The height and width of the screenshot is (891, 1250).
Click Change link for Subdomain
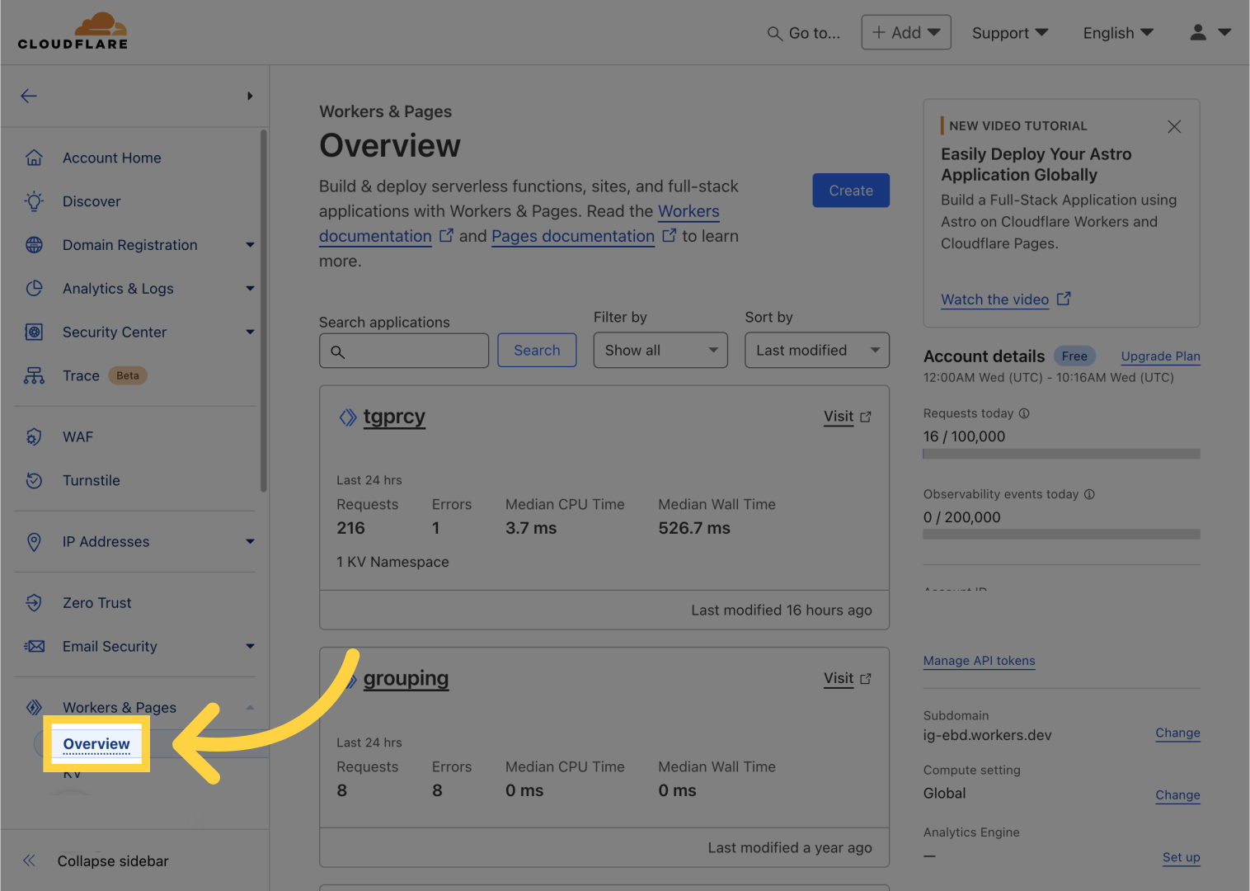pos(1177,733)
